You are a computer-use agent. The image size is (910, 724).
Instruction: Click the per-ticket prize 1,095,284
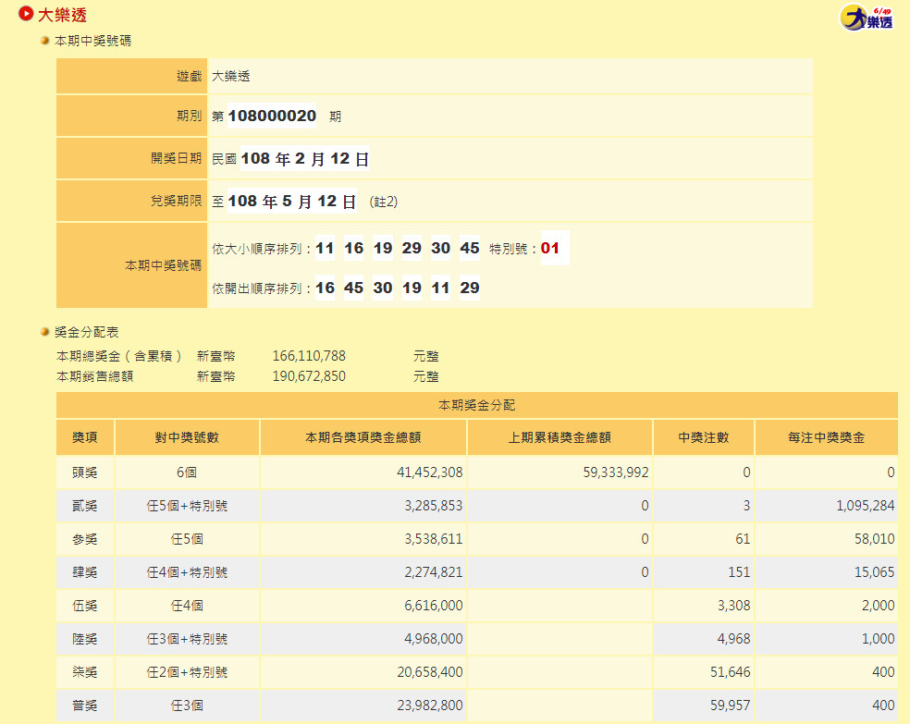(x=866, y=506)
